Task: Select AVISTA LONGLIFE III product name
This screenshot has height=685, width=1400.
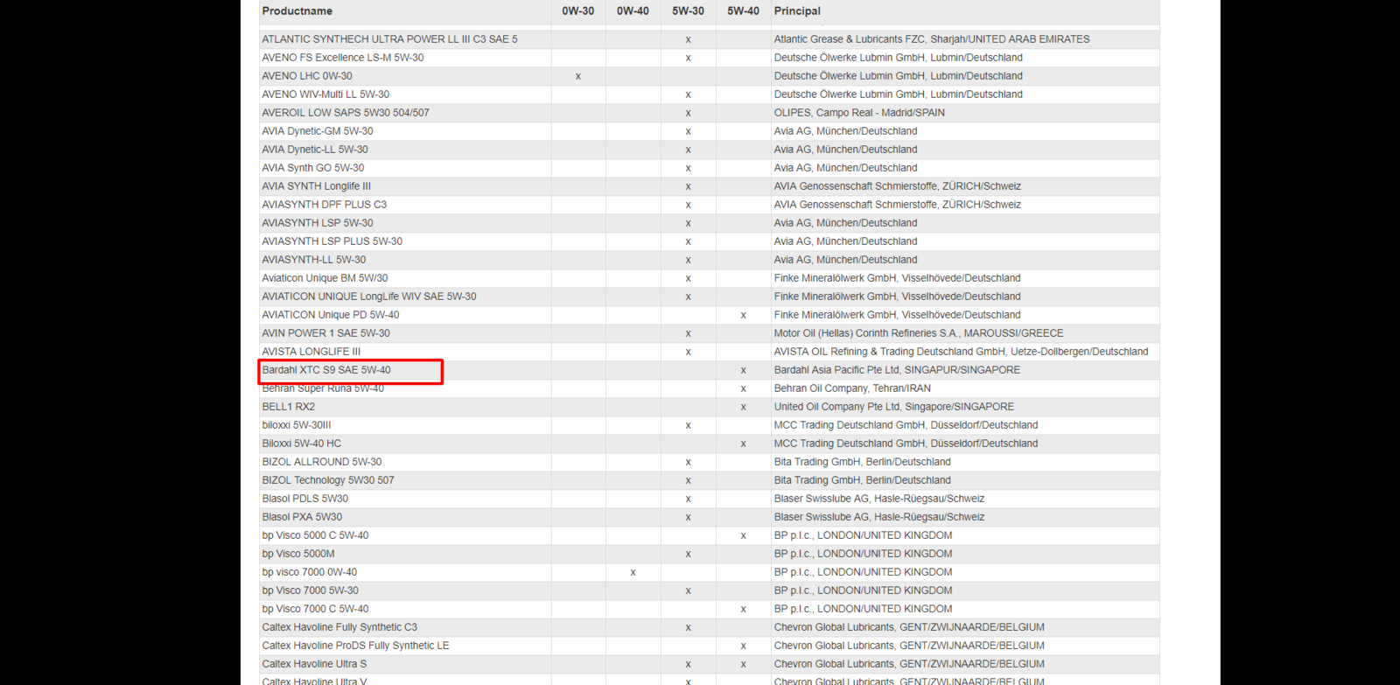Action: [x=311, y=352]
